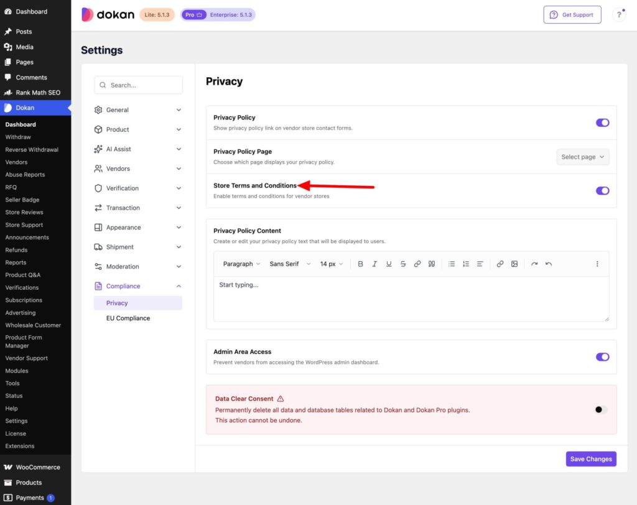Click into the Privacy Policy Content editor
Image resolution: width=637 pixels, height=505 pixels.
pos(411,299)
